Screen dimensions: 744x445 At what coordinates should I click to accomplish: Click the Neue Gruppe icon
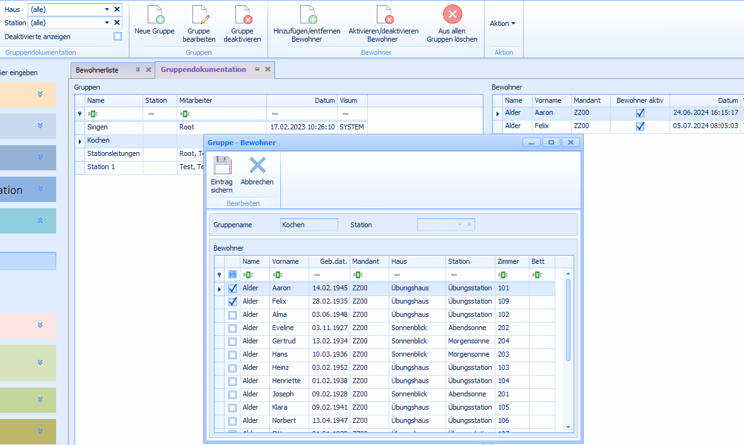(154, 15)
